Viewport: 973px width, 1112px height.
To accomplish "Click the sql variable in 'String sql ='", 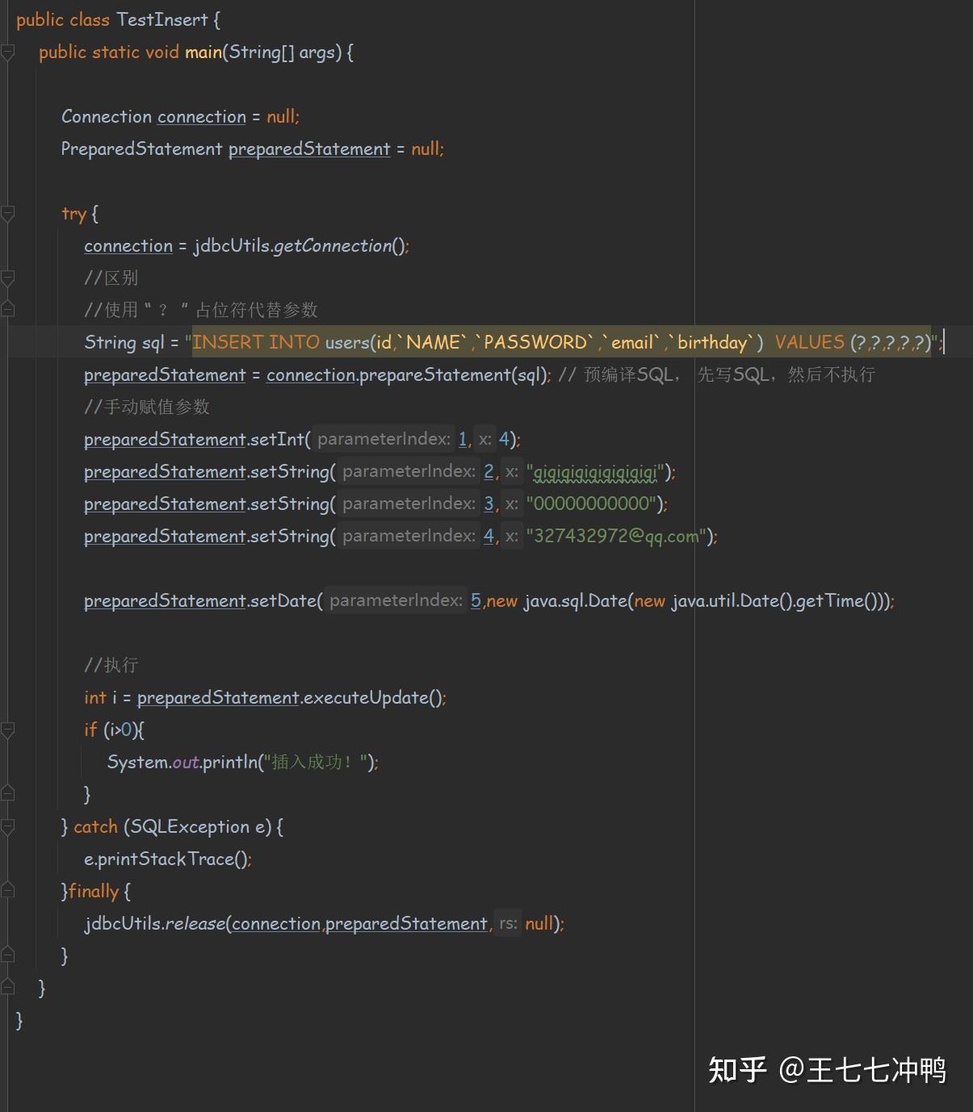I will click(153, 342).
